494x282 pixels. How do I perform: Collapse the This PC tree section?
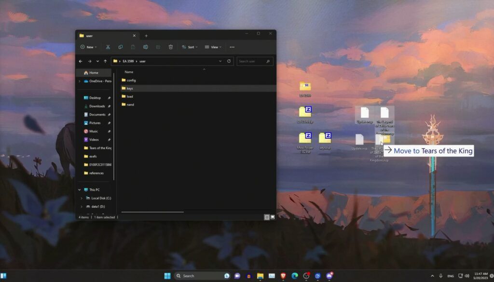coord(80,190)
